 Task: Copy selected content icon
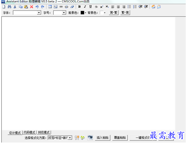pyautogui.click(x=21, y=7)
